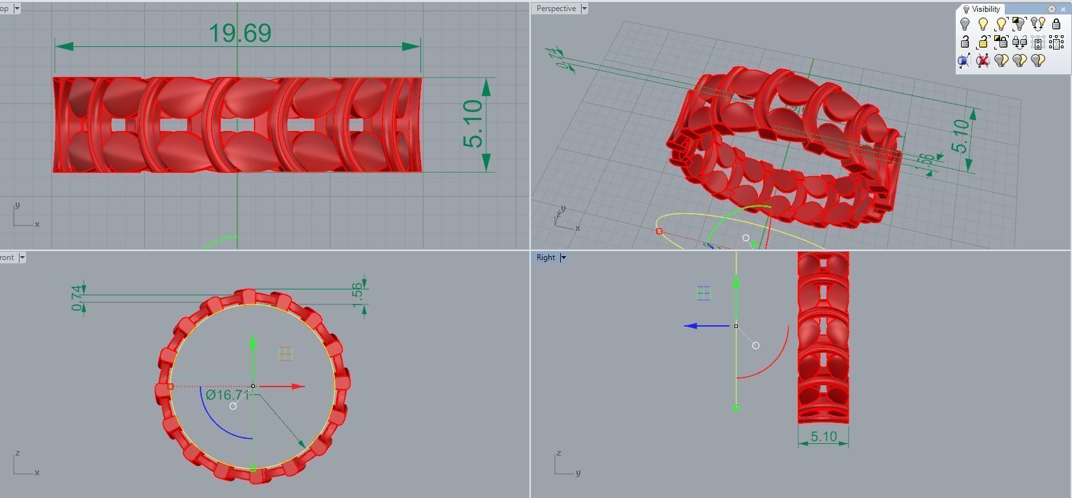
Task: Select the 5.10 dimension text in Top view
Action: coord(473,124)
